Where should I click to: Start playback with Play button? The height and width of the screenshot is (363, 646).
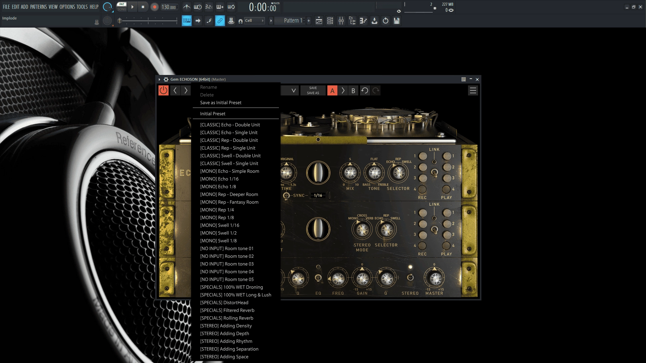[x=132, y=7]
